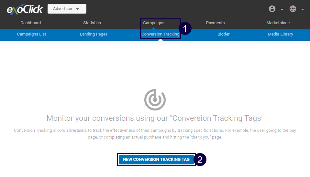Viewport: 310px width, 177px height.
Task: Select the Campaigns menu item
Action: click(x=154, y=23)
